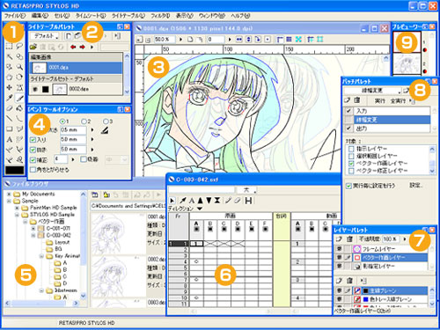Toggle the 入力 checkbox in batch palette
The image size is (440, 330).
(348, 111)
